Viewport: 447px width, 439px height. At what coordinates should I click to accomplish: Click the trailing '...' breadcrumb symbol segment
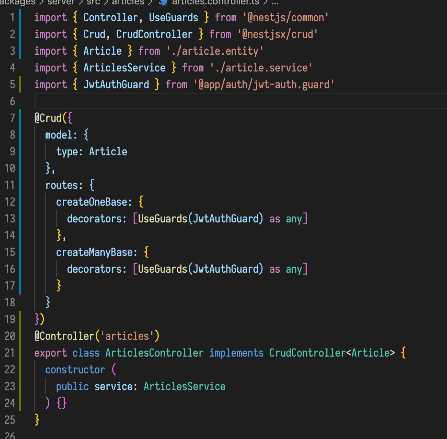click(276, 2)
